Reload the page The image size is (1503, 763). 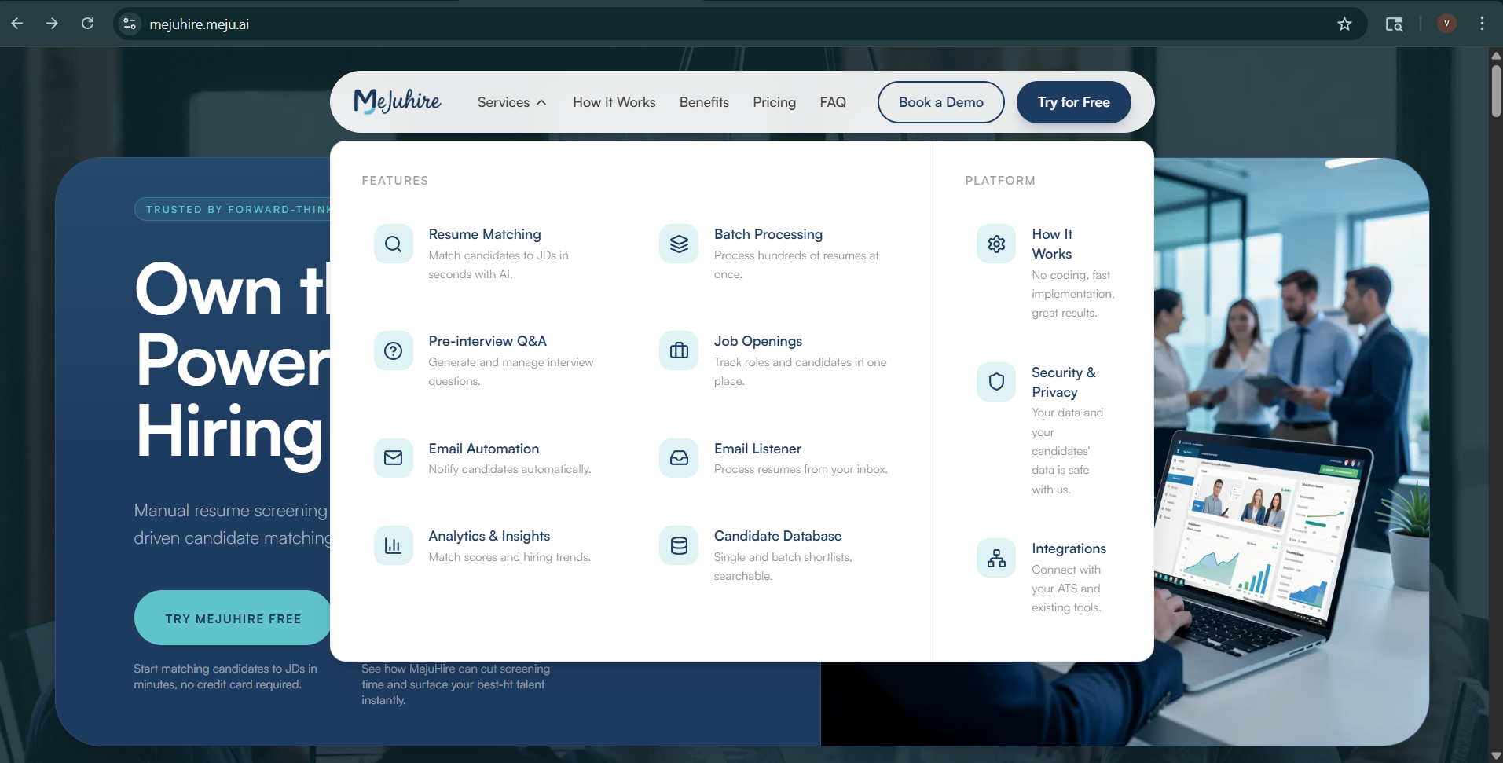click(x=87, y=24)
